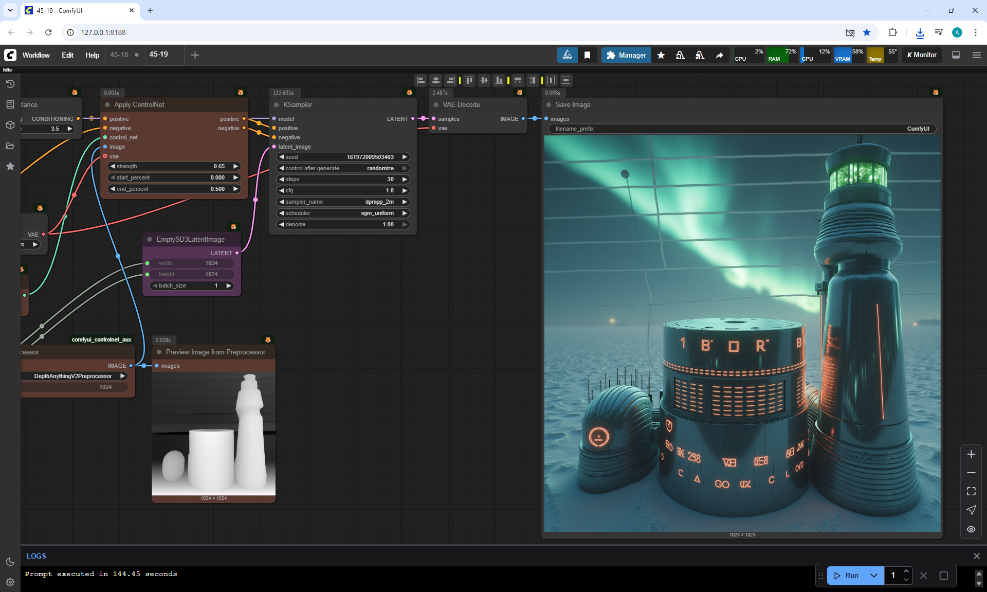Open the workflows folder sidebar icon

point(10,146)
